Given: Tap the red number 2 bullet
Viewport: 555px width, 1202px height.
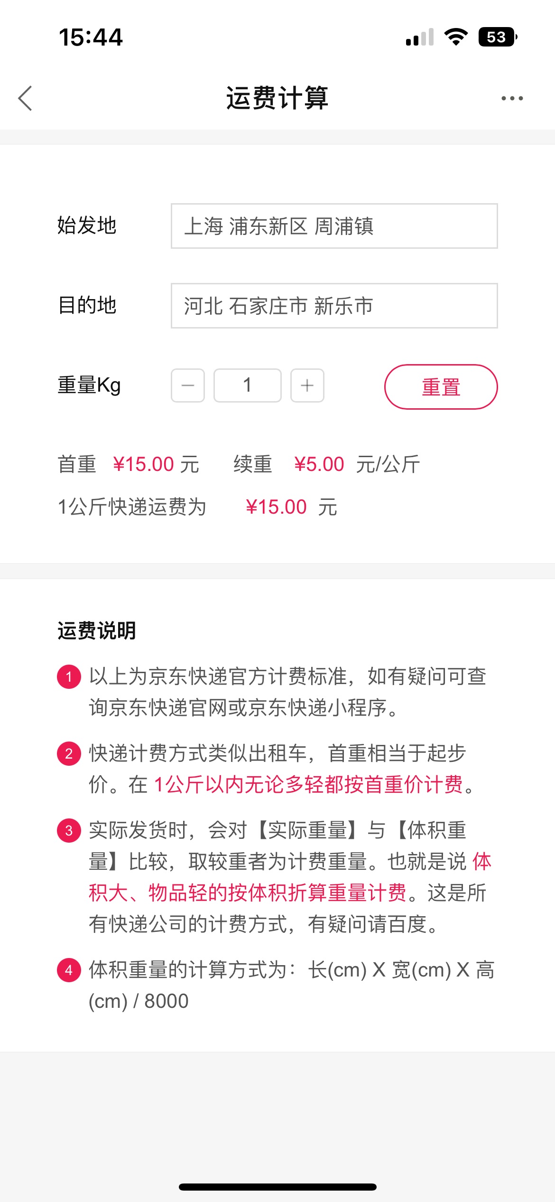Looking at the screenshot, I should [x=69, y=753].
